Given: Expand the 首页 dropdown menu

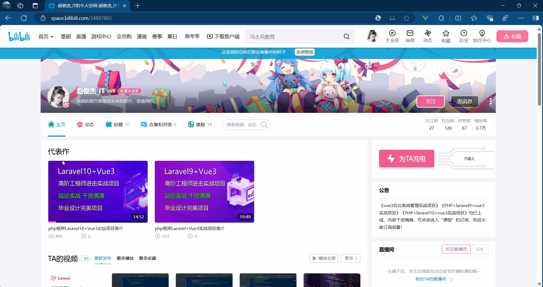Looking at the screenshot, I should click(x=46, y=36).
